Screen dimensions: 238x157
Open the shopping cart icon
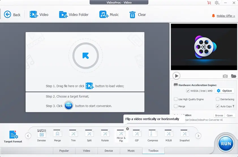pos(209,3)
